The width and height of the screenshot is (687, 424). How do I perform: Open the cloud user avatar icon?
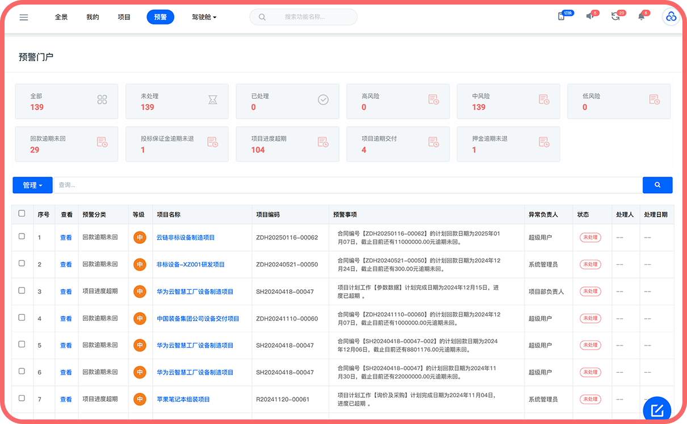[x=671, y=17]
